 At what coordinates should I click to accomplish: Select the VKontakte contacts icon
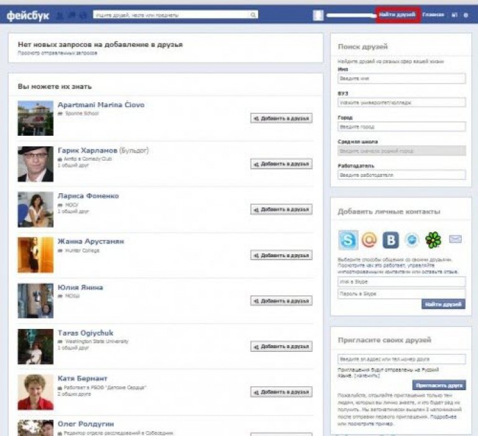pos(390,240)
